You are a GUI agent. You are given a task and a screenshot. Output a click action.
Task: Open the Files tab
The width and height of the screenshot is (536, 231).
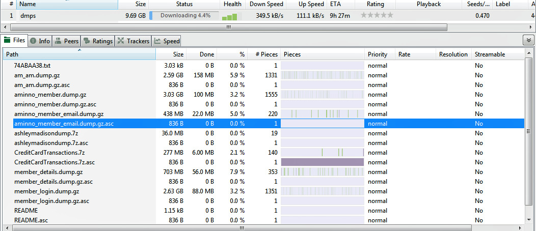pos(14,41)
